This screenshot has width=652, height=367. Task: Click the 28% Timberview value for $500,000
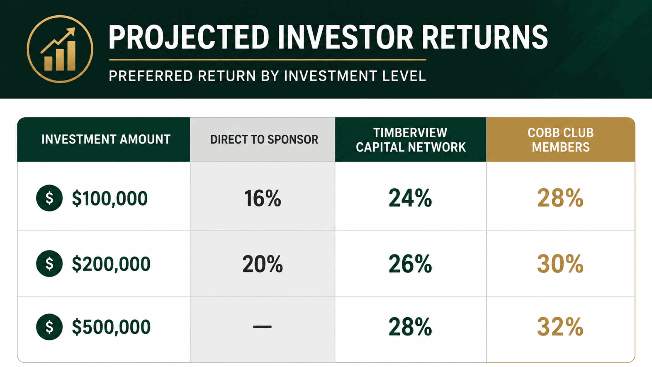(410, 327)
